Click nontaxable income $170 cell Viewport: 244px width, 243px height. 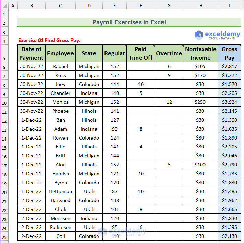pos(201,75)
